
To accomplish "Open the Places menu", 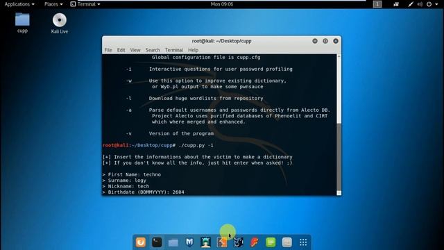I will [53, 4].
